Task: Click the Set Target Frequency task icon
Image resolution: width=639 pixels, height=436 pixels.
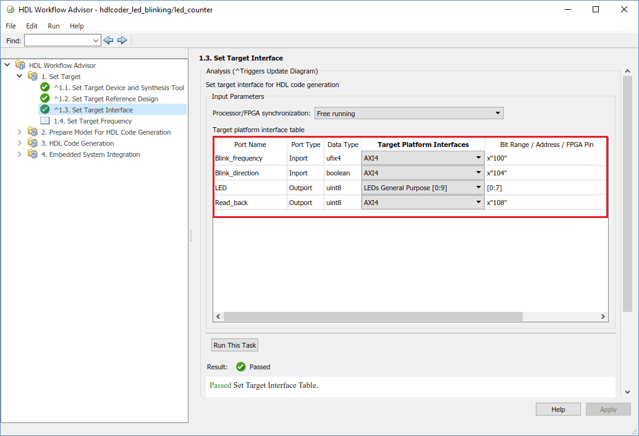Action: click(x=45, y=121)
